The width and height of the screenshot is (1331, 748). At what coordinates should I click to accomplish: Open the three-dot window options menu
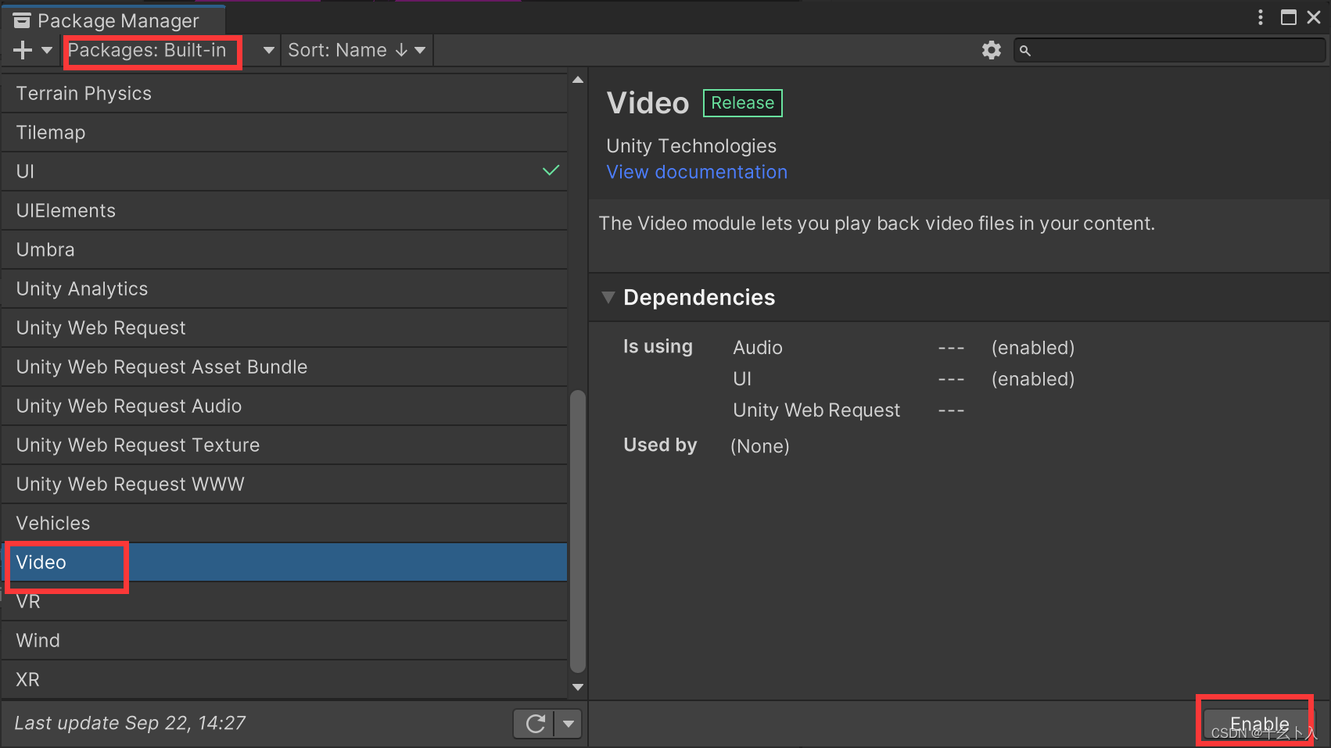(x=1261, y=17)
